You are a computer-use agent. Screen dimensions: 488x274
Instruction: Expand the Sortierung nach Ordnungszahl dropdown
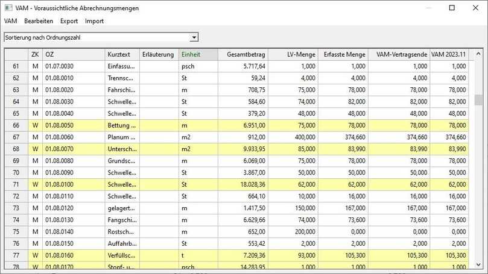pos(194,37)
